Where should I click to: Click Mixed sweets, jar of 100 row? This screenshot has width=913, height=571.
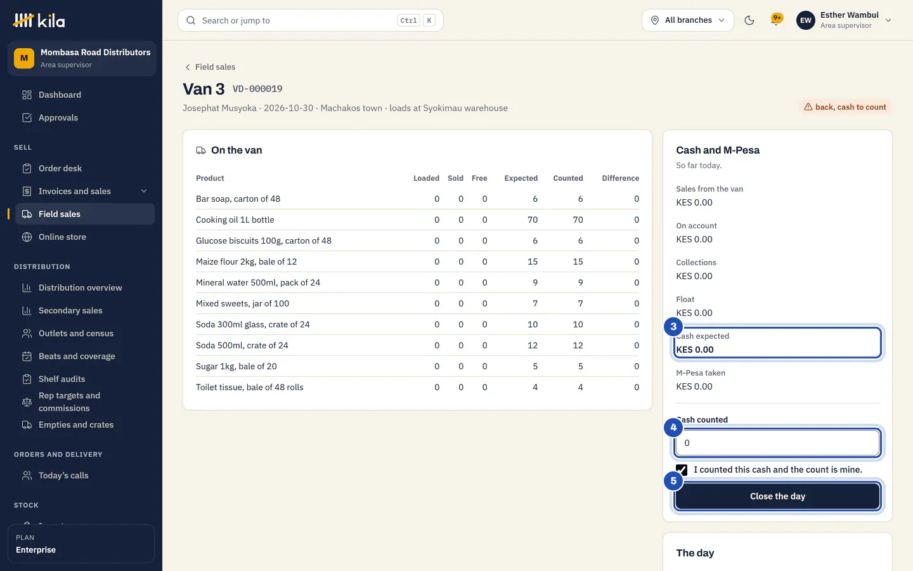click(x=417, y=304)
